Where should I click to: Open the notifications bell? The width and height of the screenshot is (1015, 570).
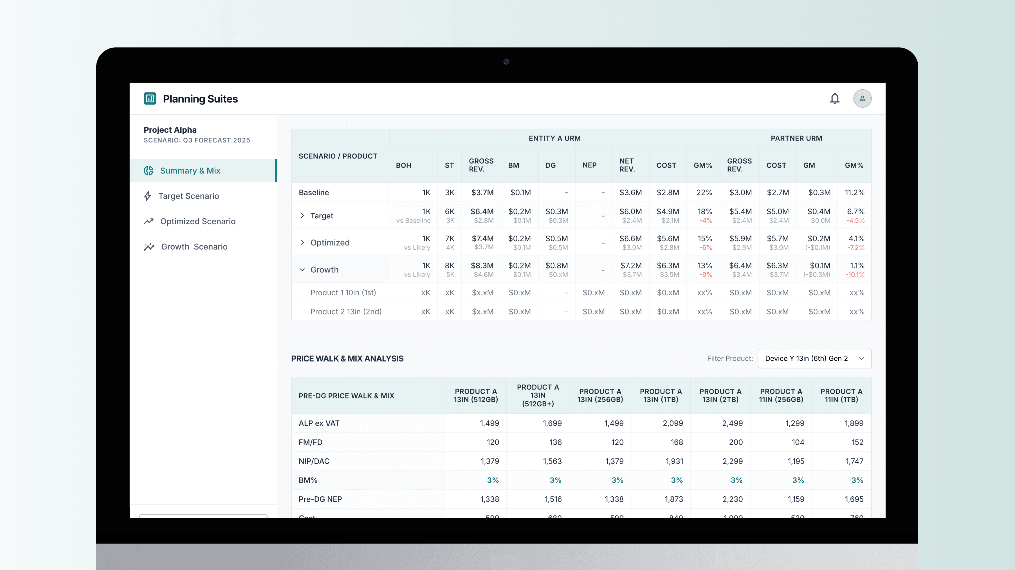pyautogui.click(x=835, y=98)
